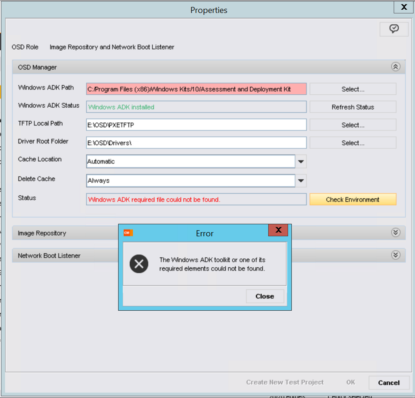Viewport: 415px width, 398px height.
Task: Click the Driver Root Folder field
Action: point(196,143)
